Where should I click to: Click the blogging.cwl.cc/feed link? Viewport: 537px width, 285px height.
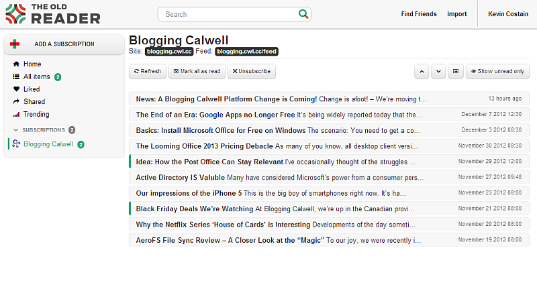coord(246,51)
